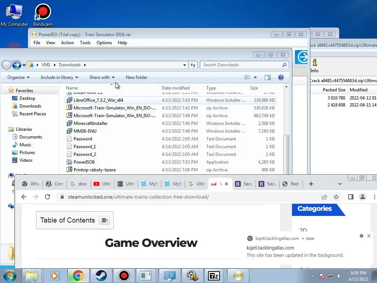Open address bar history dropdown
Viewport: 377px width, 283px height.
pos(184,65)
